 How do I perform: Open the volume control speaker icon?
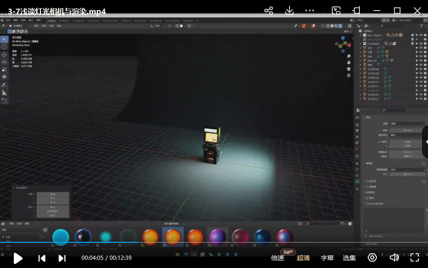pos(394,258)
